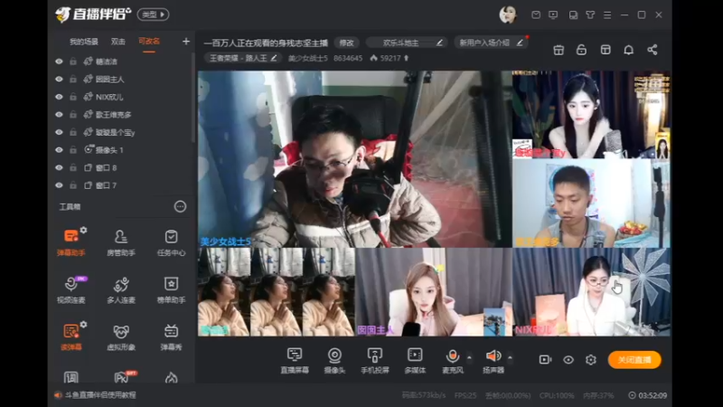Click the layout panel icon in top toolbar

[x=606, y=50]
